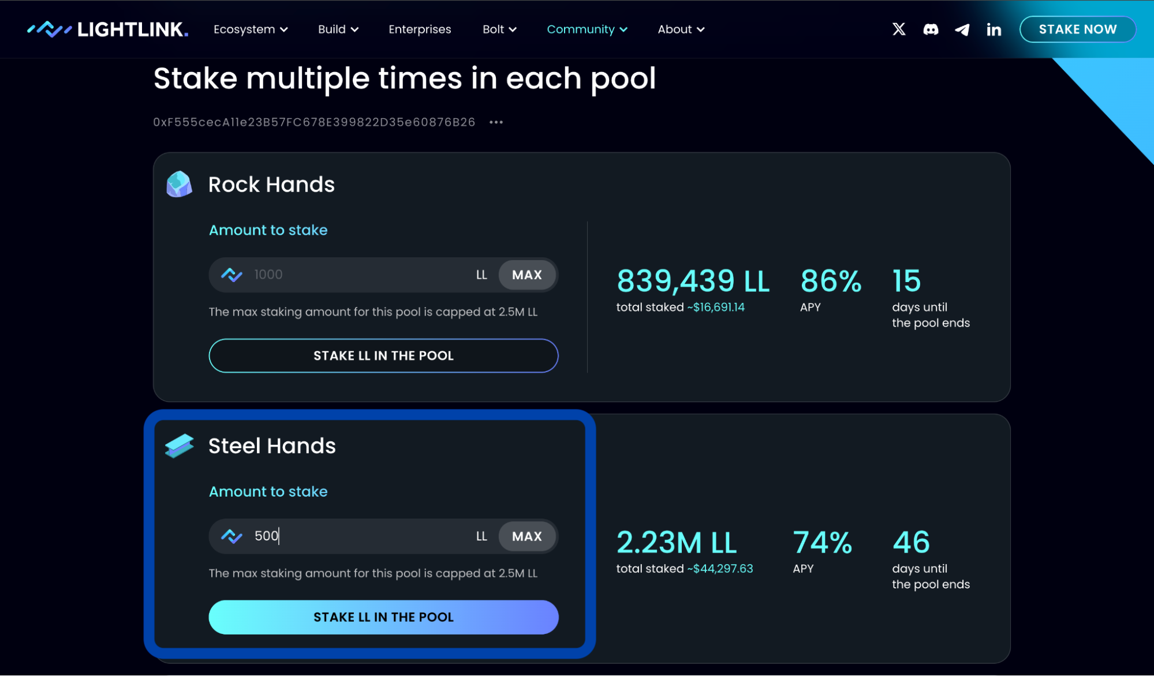
Task: Expand the Bolt dropdown menu
Action: 499,29
